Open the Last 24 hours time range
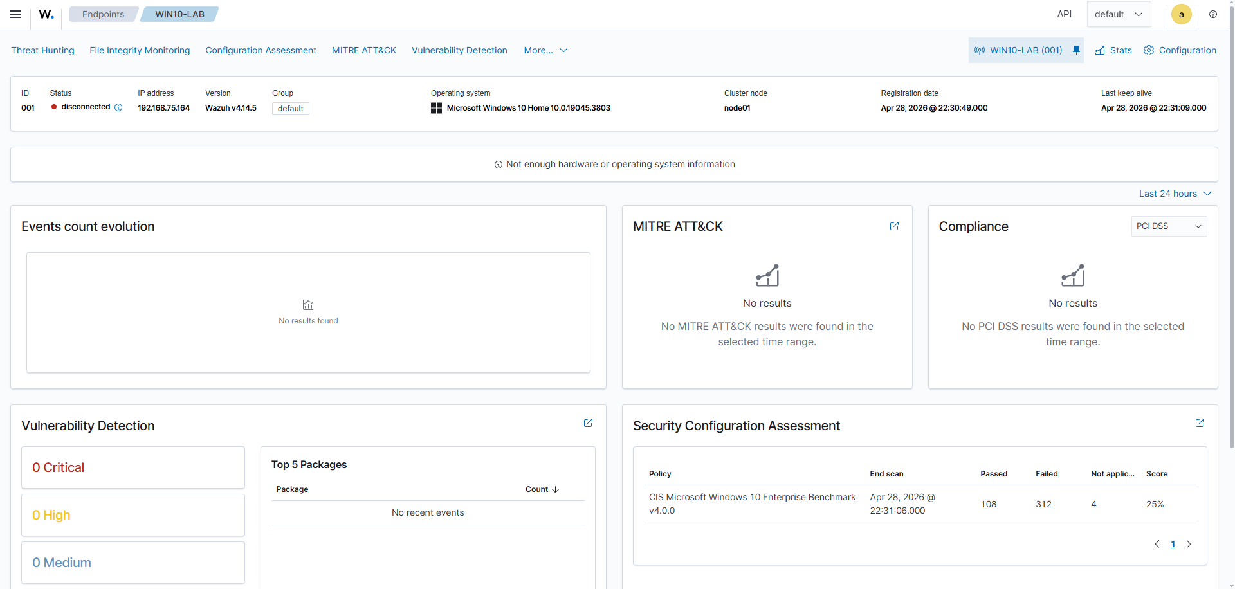Image resolution: width=1235 pixels, height=589 pixels. click(1175, 194)
